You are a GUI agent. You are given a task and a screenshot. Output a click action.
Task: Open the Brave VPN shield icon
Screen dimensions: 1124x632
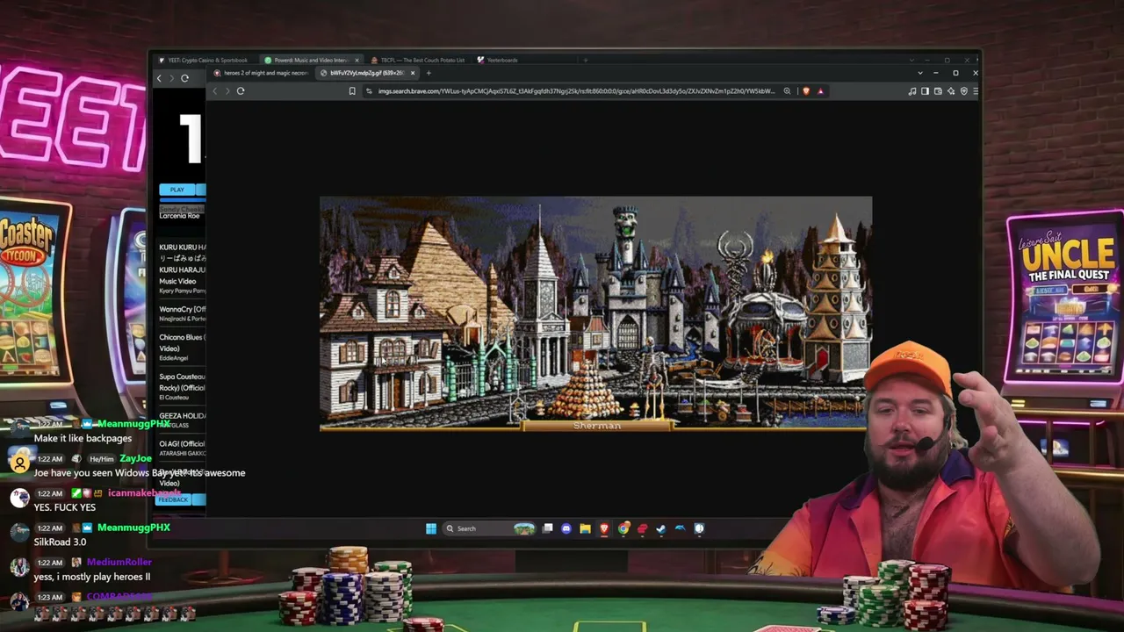[963, 90]
